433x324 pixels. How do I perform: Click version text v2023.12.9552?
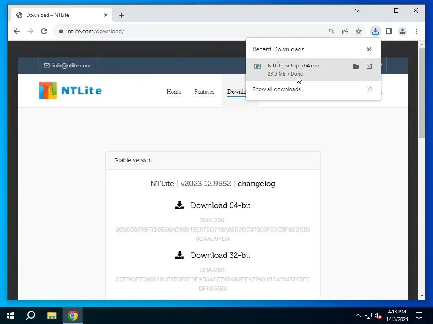[x=206, y=184]
